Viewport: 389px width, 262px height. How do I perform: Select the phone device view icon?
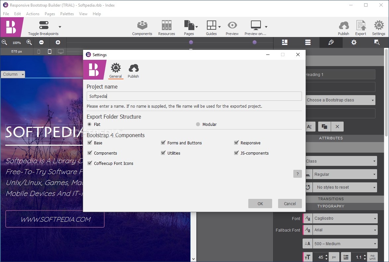[x=39, y=52]
